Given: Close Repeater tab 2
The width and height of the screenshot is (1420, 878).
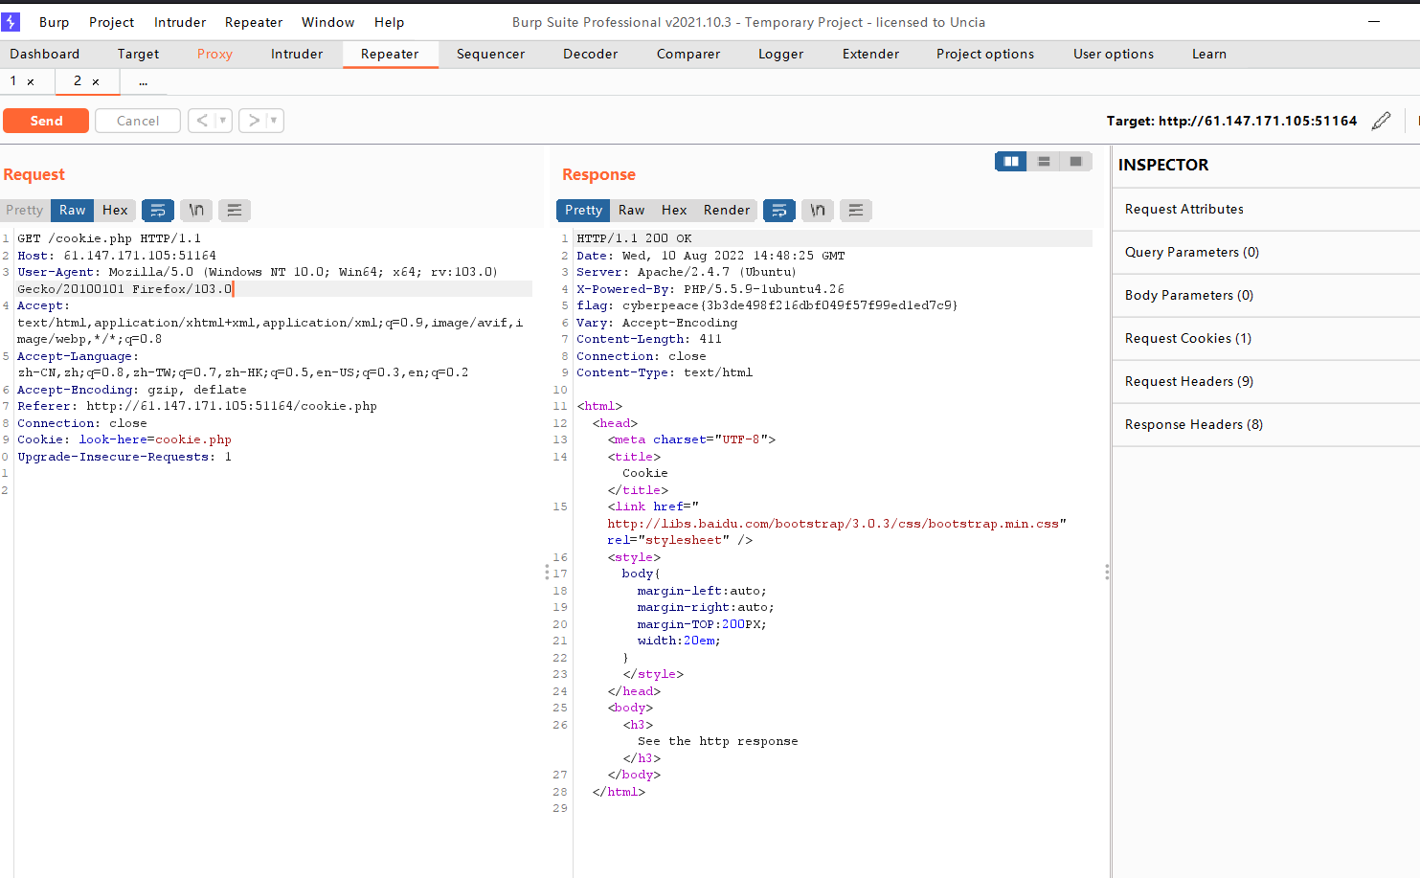Looking at the screenshot, I should (96, 82).
